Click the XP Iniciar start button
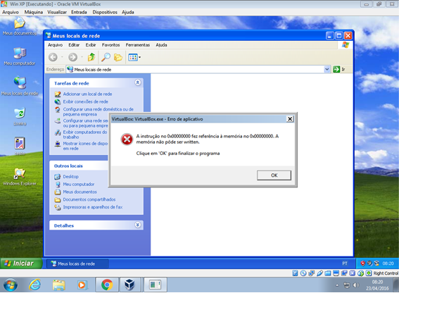432x324 pixels. point(21,263)
